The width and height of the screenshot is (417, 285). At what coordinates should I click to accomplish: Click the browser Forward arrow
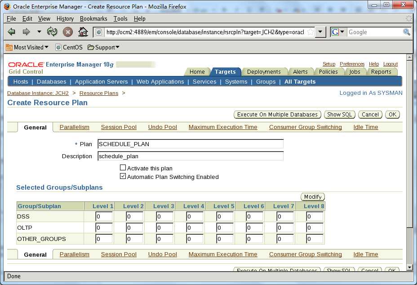26,32
